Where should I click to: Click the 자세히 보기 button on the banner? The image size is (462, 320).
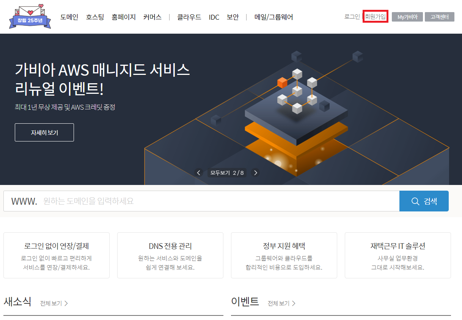tap(44, 132)
